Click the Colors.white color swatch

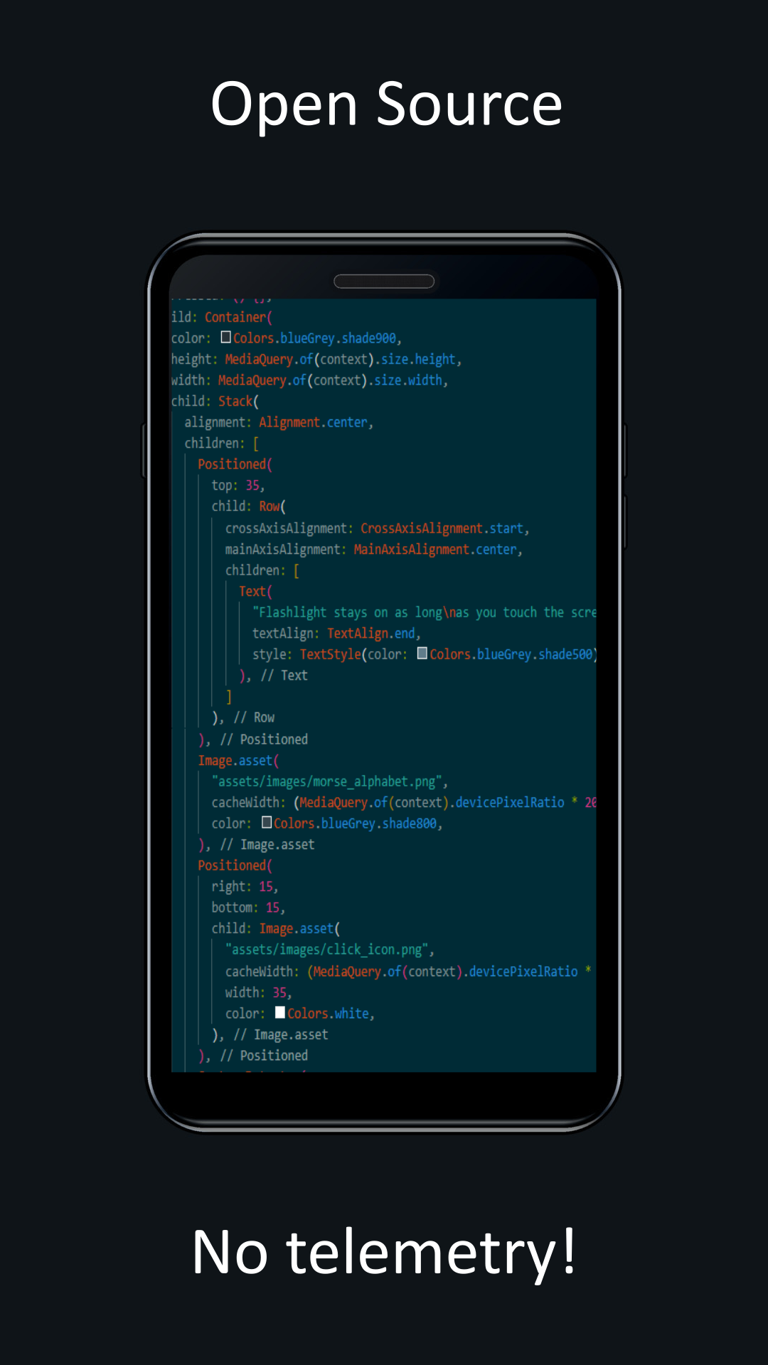coord(280,1012)
